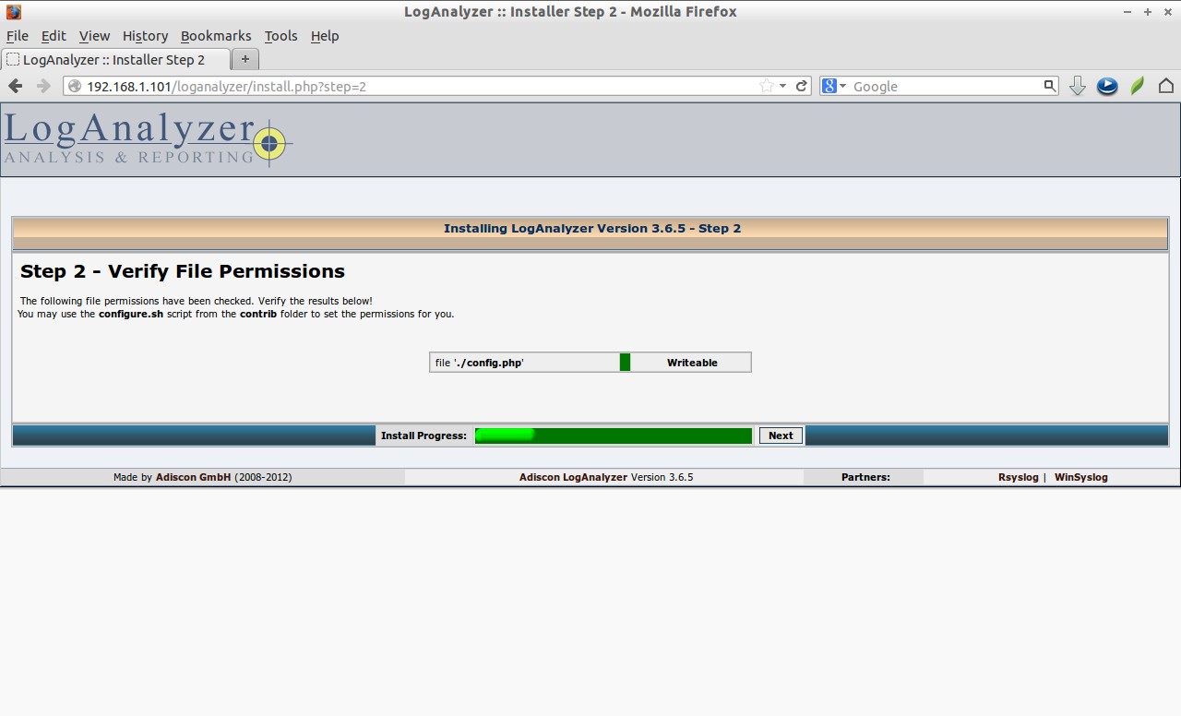Open the Adiscon GmbH link
The width and height of the screenshot is (1181, 716).
coord(193,477)
